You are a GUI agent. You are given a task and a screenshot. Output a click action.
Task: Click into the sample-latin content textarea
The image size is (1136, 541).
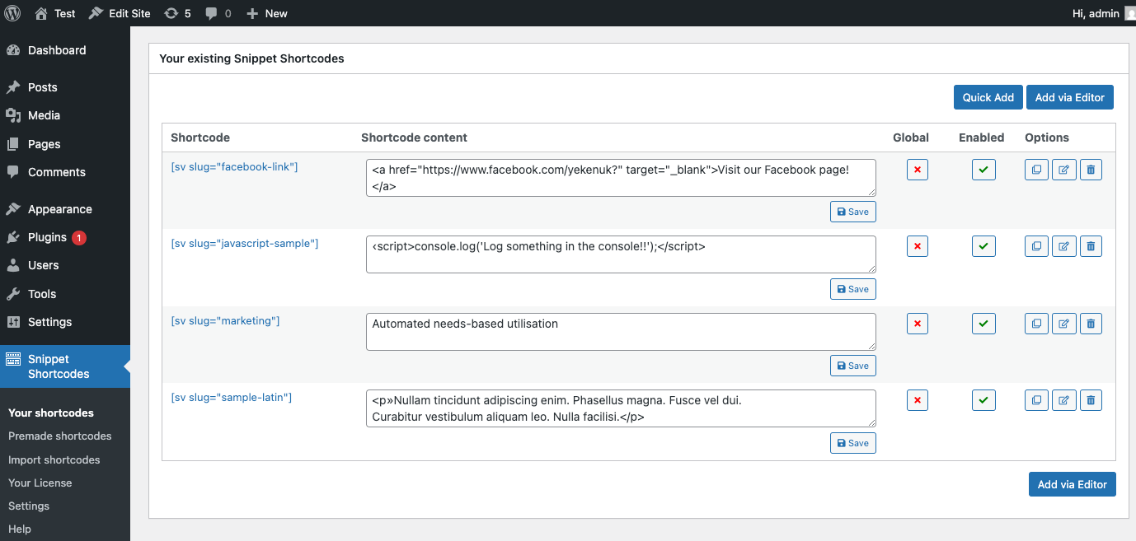(621, 408)
